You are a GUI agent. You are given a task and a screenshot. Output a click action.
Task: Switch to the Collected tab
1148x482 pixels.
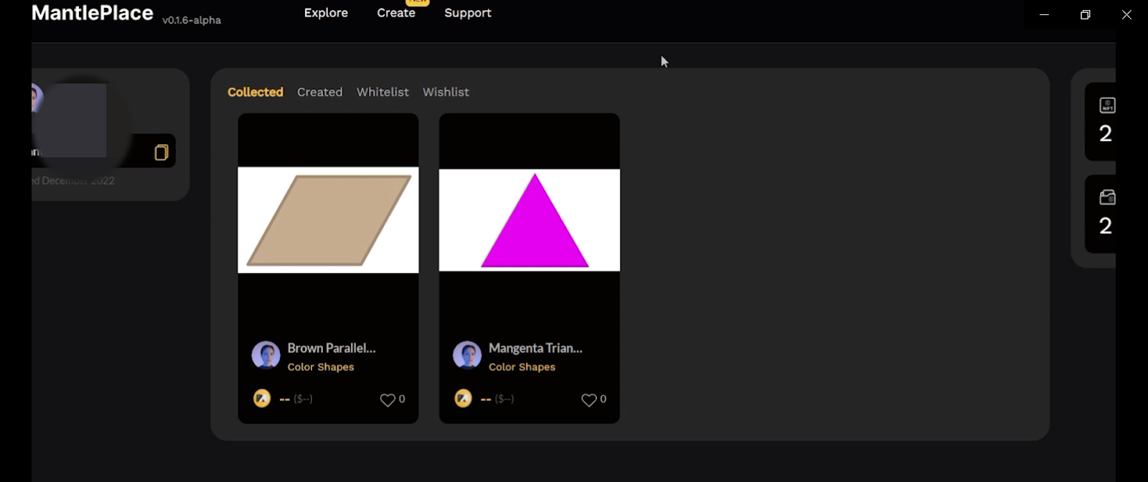255,92
